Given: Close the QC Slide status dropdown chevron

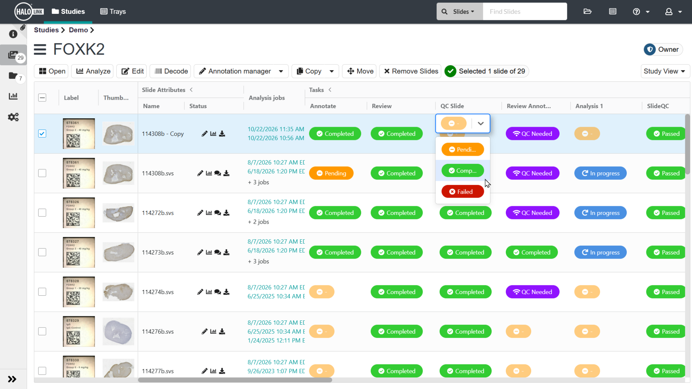Looking at the screenshot, I should tap(480, 123).
